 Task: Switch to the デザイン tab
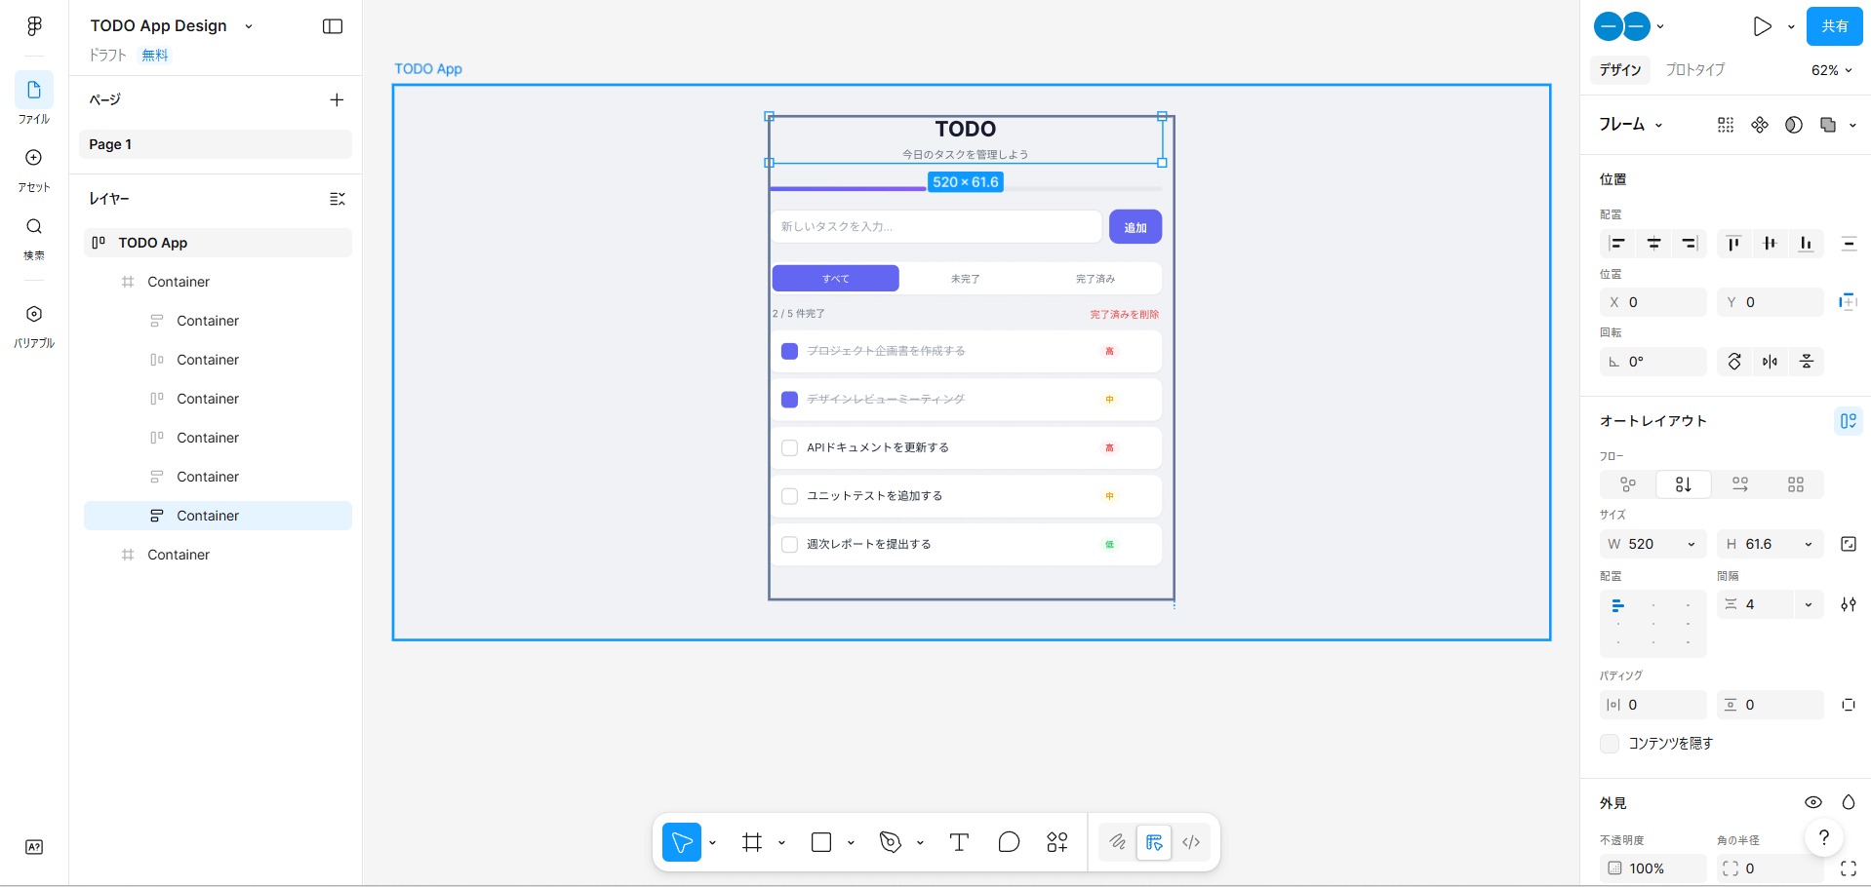(x=1619, y=70)
